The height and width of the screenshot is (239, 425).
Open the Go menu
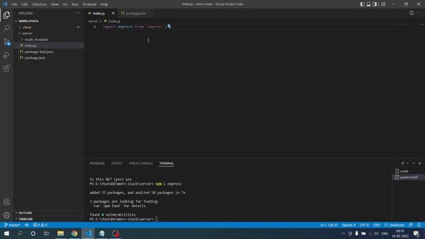(65, 5)
